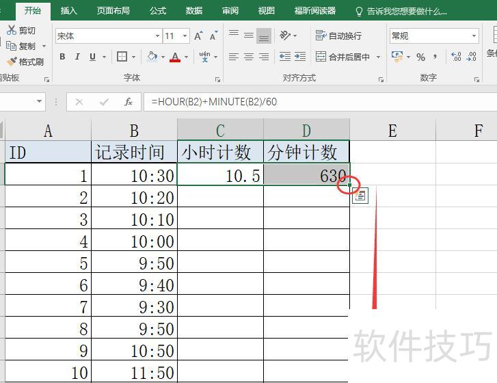The height and width of the screenshot is (383, 497).
Task: Click the Copy (复制) button
Action: (21, 47)
